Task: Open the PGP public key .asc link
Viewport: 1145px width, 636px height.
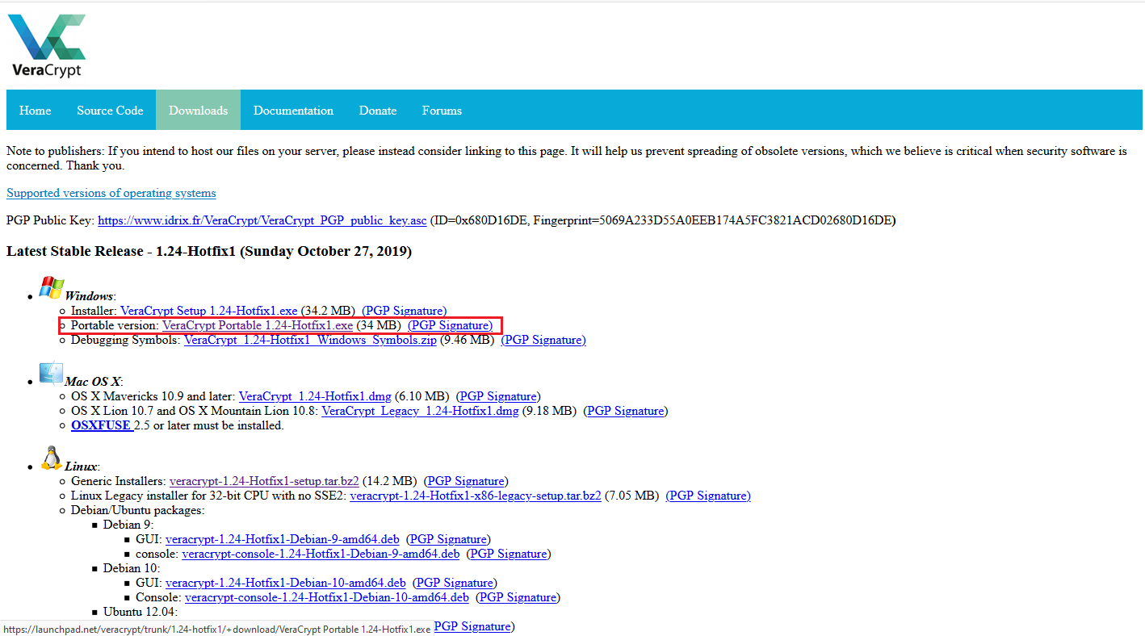Action: click(x=262, y=220)
